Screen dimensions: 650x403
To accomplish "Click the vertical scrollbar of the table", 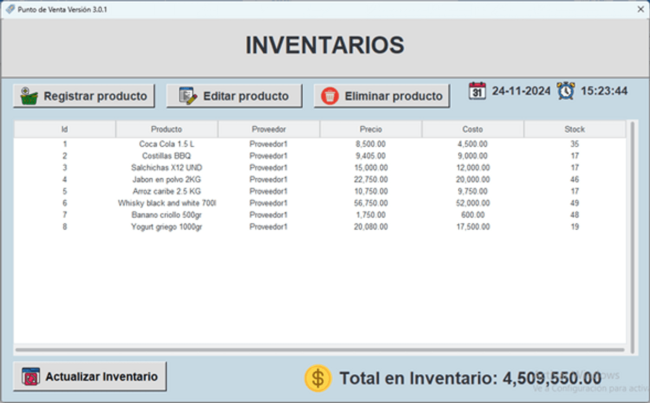I will click(x=632, y=233).
